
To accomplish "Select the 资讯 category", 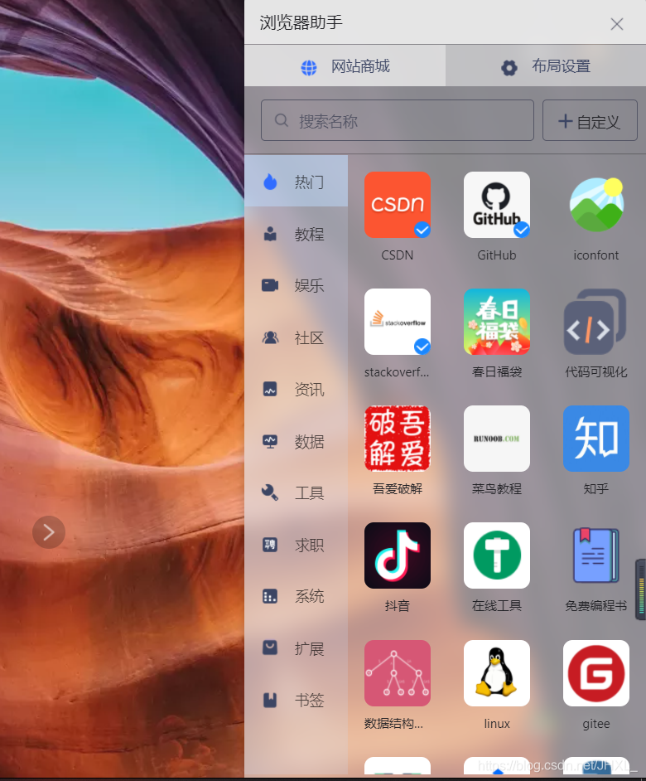I will (296, 389).
